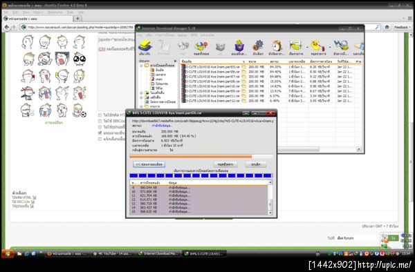
Task: Open the forum jump selector dropdown
Action: coord(358,238)
